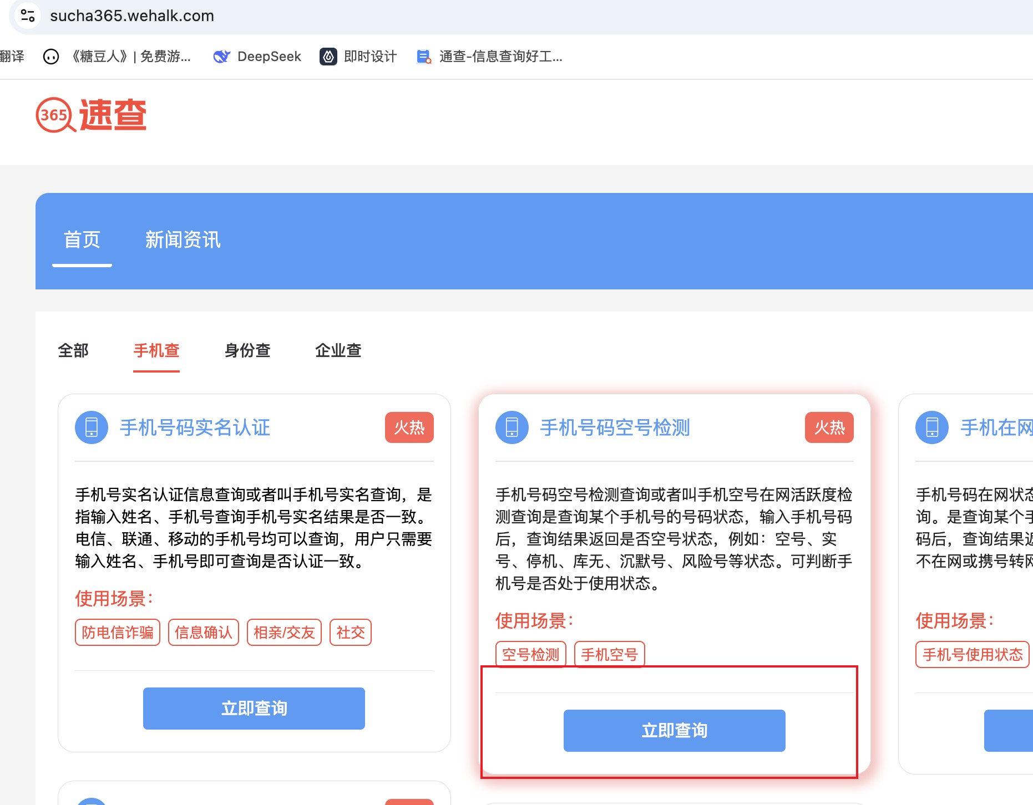
Task: Click the 火热 badge on 手机号码实名认证 card
Action: (x=409, y=427)
